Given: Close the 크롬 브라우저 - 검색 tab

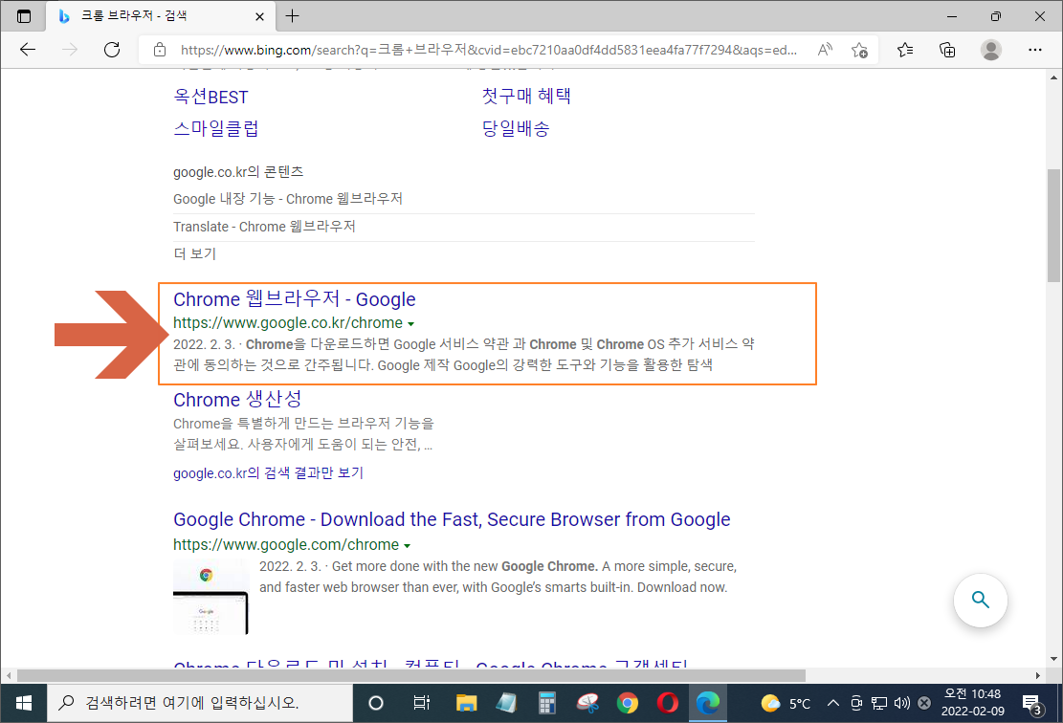Looking at the screenshot, I should [259, 16].
